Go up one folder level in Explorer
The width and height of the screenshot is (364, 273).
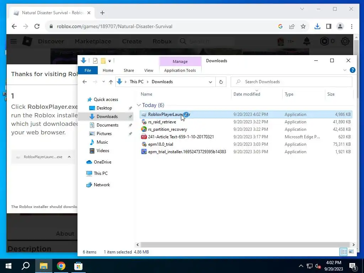111,82
